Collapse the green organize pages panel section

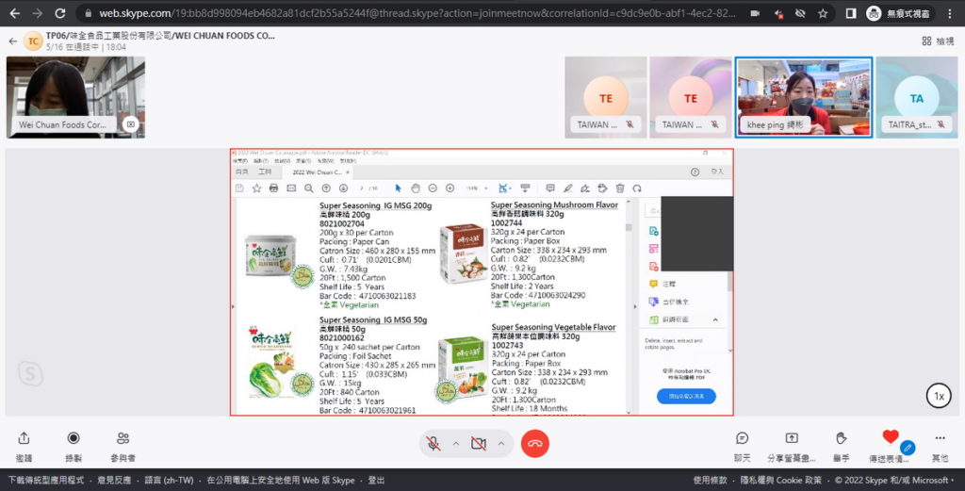point(715,319)
